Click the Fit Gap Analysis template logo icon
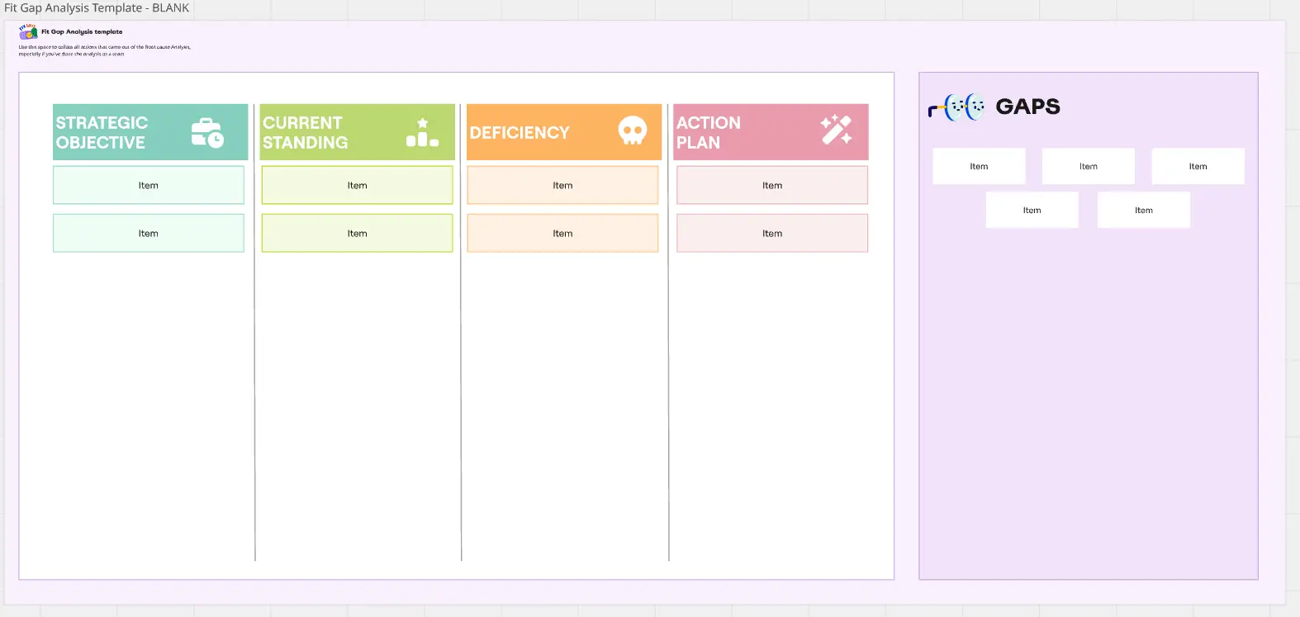This screenshot has height=617, width=1300. 28,31
